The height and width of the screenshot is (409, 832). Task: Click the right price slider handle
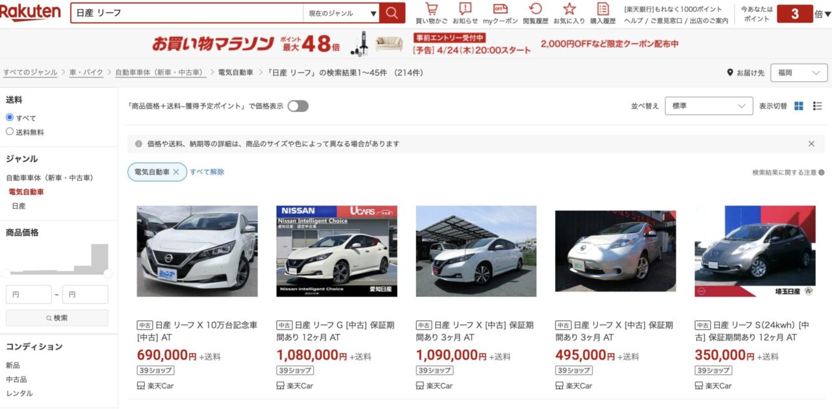tap(108, 274)
